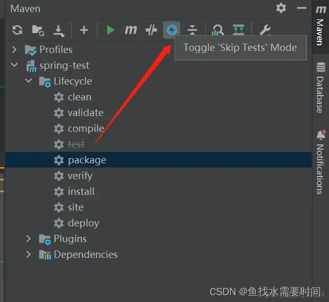Reload all Maven projects

click(17, 30)
